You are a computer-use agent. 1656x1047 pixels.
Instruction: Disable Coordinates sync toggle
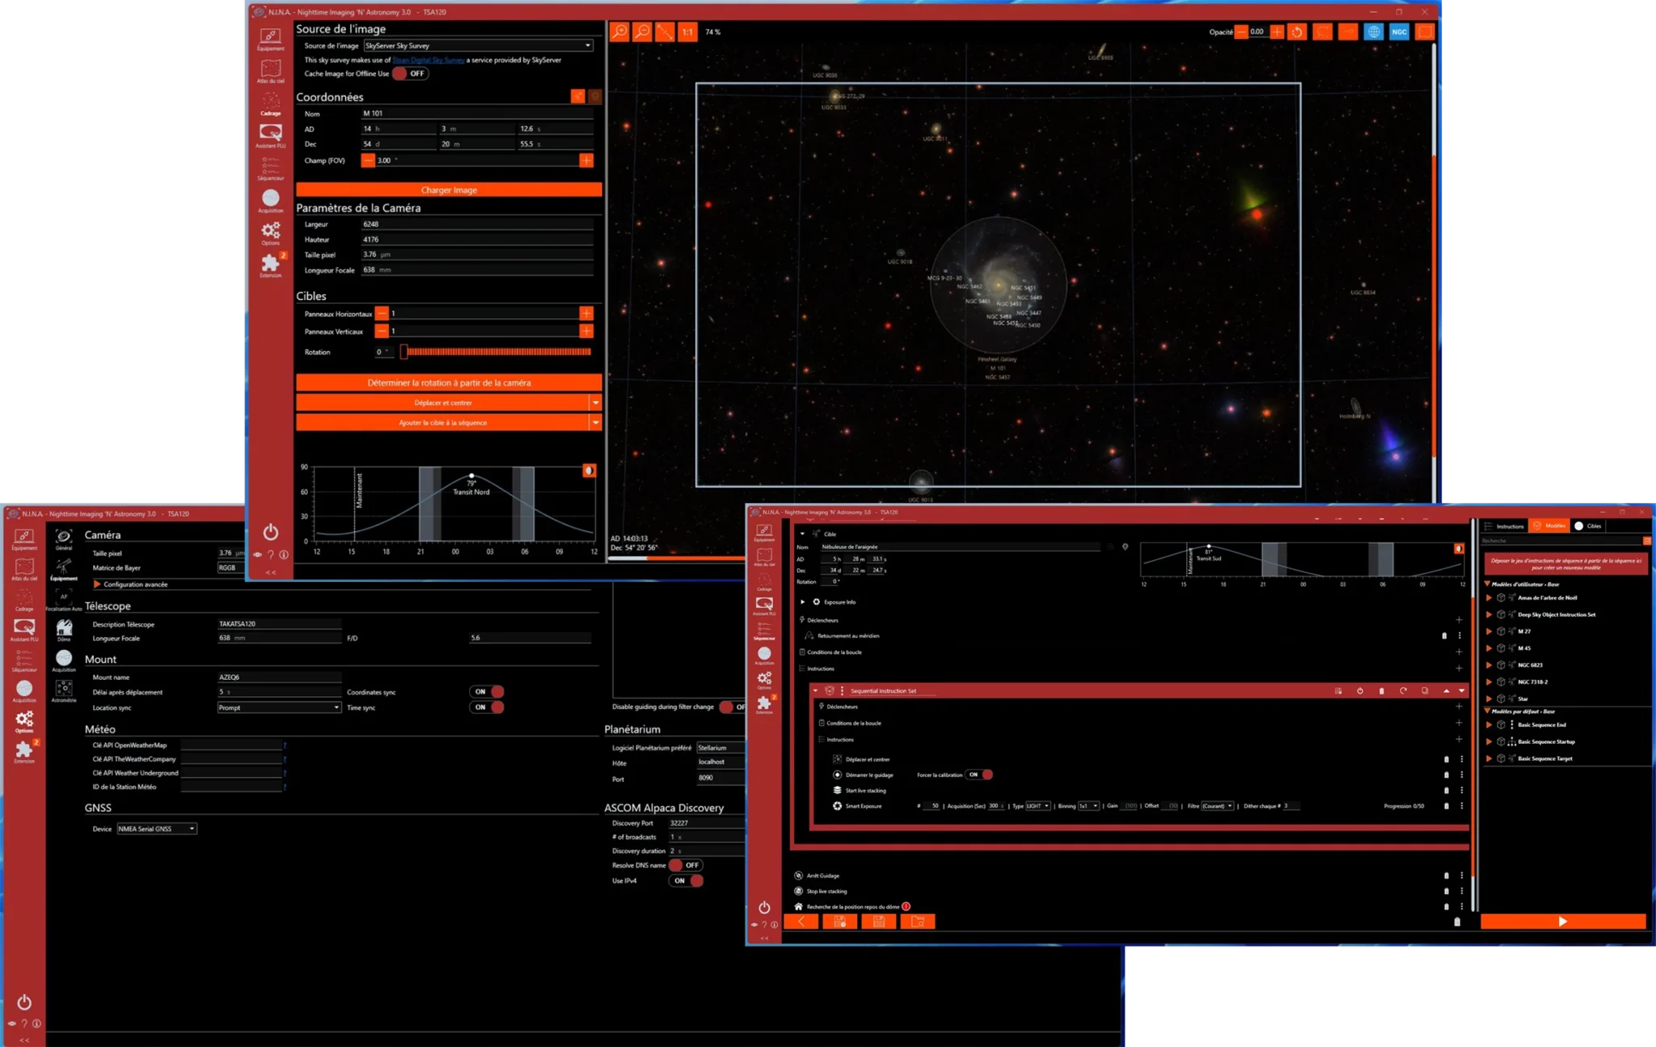487,691
